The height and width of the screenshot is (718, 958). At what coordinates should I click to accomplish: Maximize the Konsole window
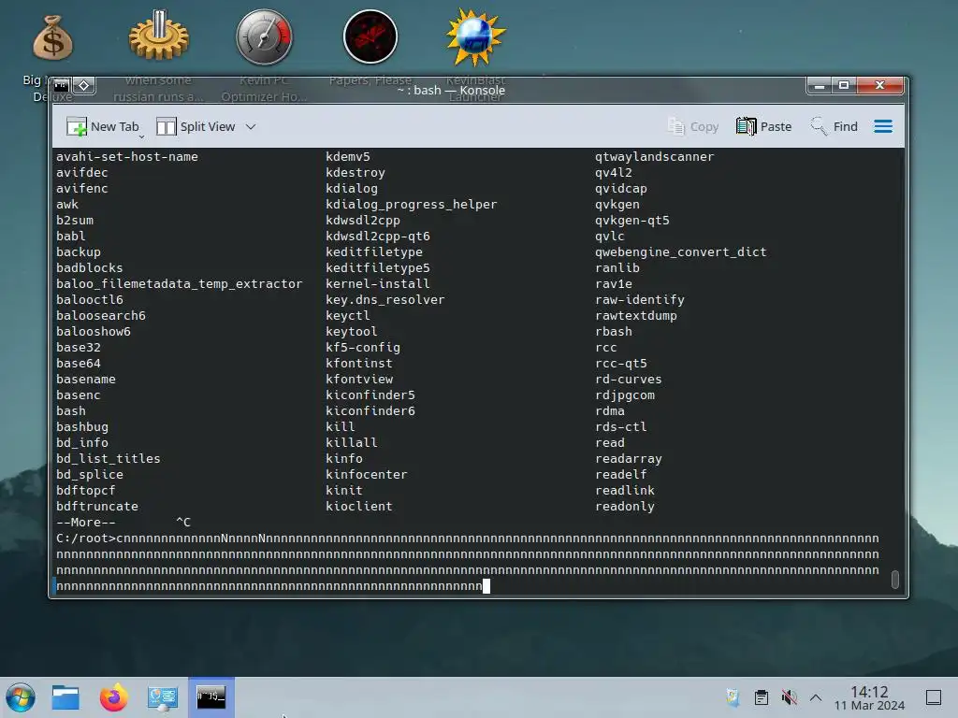(844, 85)
